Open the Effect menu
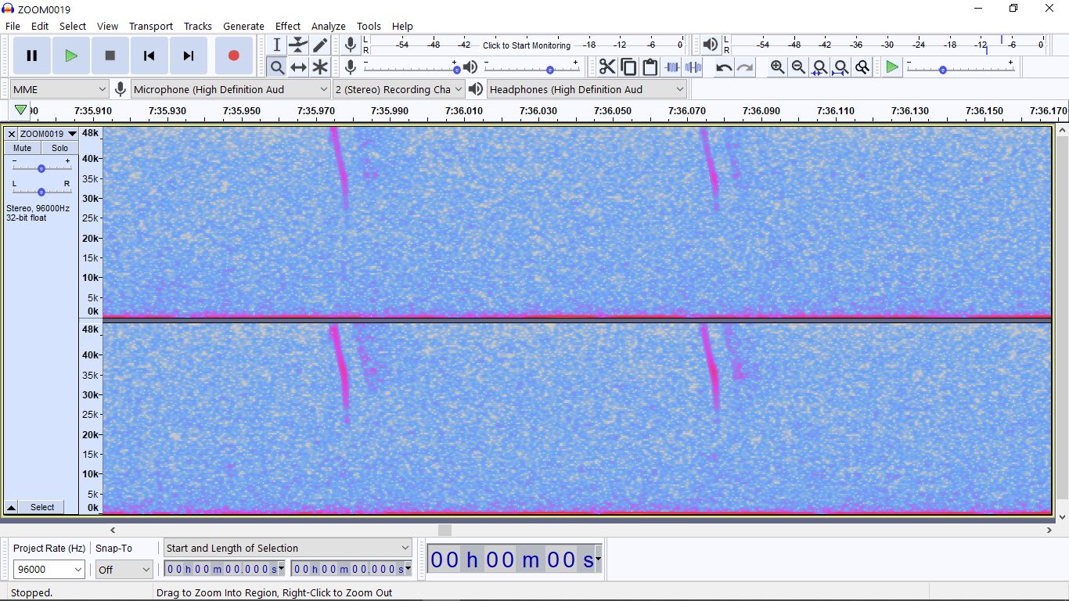This screenshot has width=1069, height=601. pyautogui.click(x=287, y=26)
